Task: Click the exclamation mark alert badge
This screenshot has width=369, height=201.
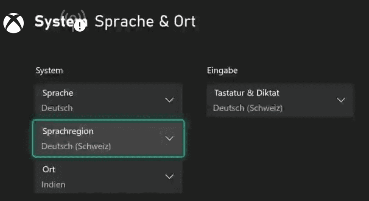Action: click(x=79, y=26)
